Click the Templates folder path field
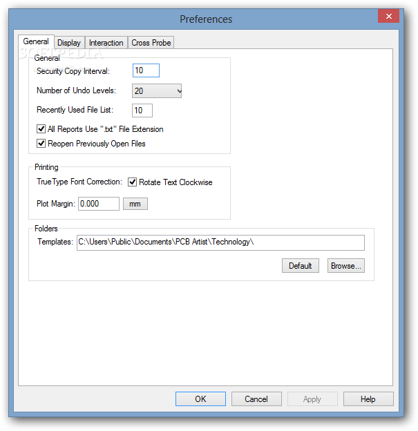The height and width of the screenshot is (431, 418). [220, 242]
